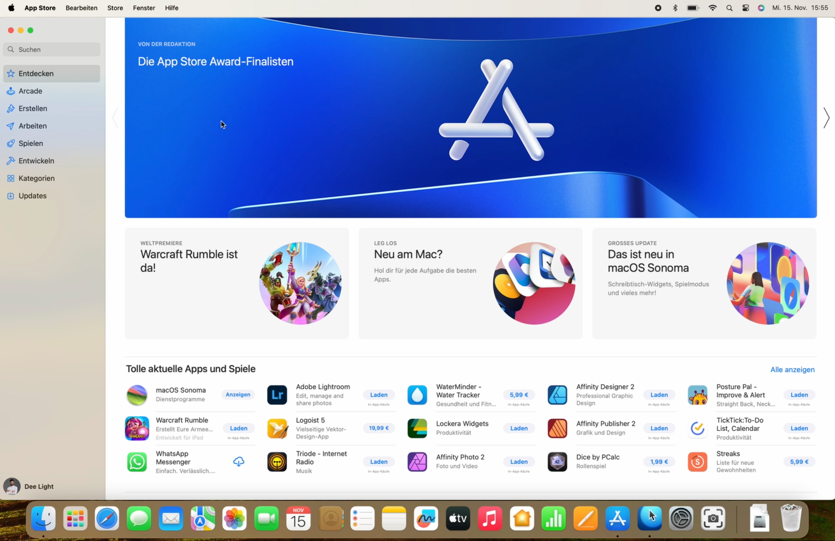Open the WaterMinder app icon

point(417,395)
